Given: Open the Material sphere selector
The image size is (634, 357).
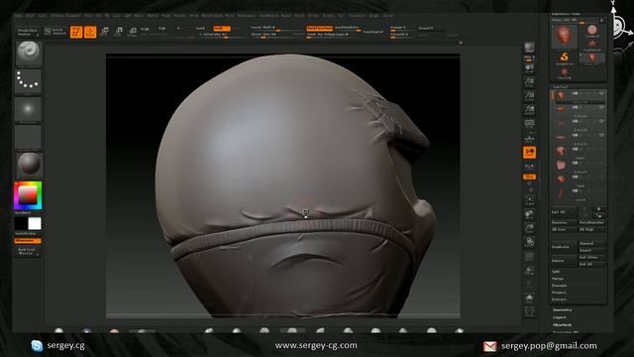Looking at the screenshot, I should pos(29,165).
